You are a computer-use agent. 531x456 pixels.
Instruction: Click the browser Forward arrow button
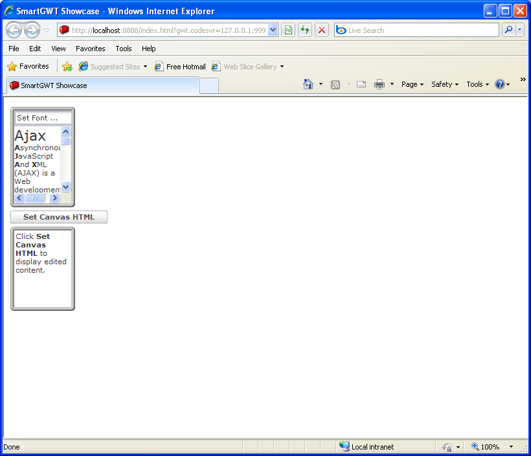coord(32,30)
